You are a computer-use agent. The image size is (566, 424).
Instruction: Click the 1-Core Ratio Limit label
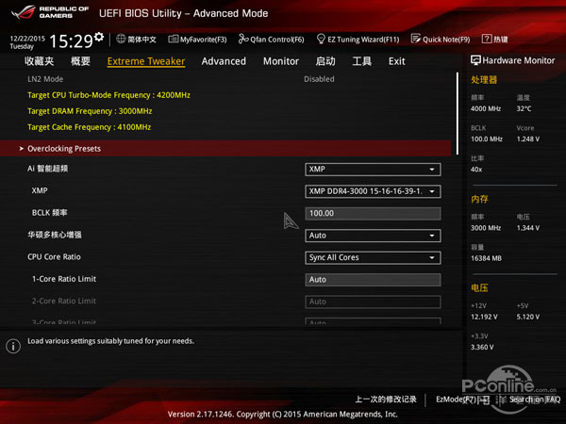[x=64, y=279]
